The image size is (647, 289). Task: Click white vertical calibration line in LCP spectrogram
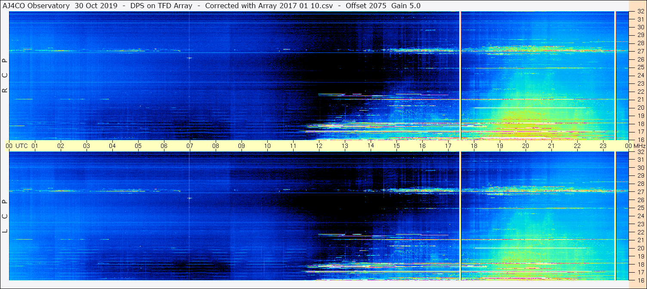461,216
